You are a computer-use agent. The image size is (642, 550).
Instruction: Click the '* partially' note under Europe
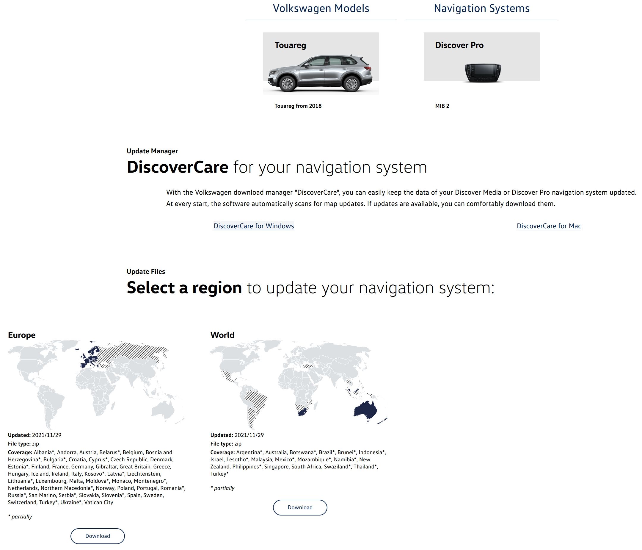(x=20, y=516)
